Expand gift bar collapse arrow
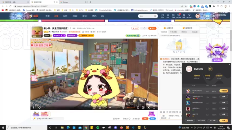Screen dimensions: 232x130 (x=49, y=114)
